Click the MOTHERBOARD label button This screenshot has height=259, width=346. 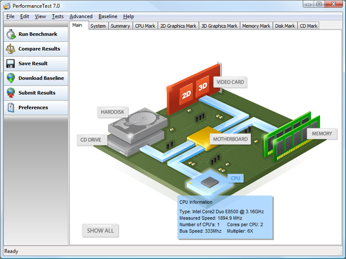(x=230, y=139)
